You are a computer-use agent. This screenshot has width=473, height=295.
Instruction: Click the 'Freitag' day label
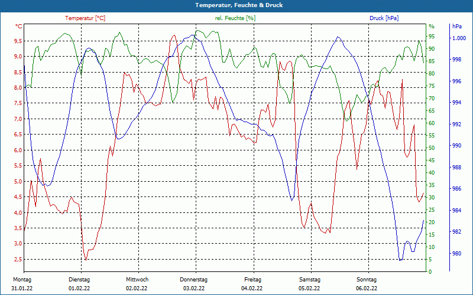point(253,280)
